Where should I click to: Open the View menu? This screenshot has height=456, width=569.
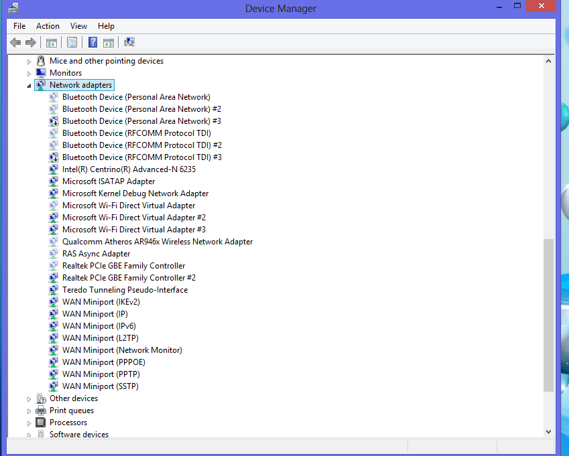tap(78, 26)
